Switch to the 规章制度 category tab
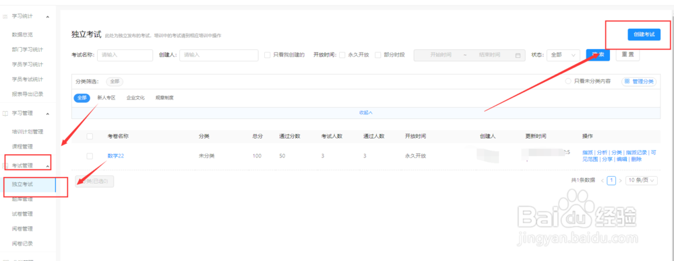 click(x=164, y=98)
